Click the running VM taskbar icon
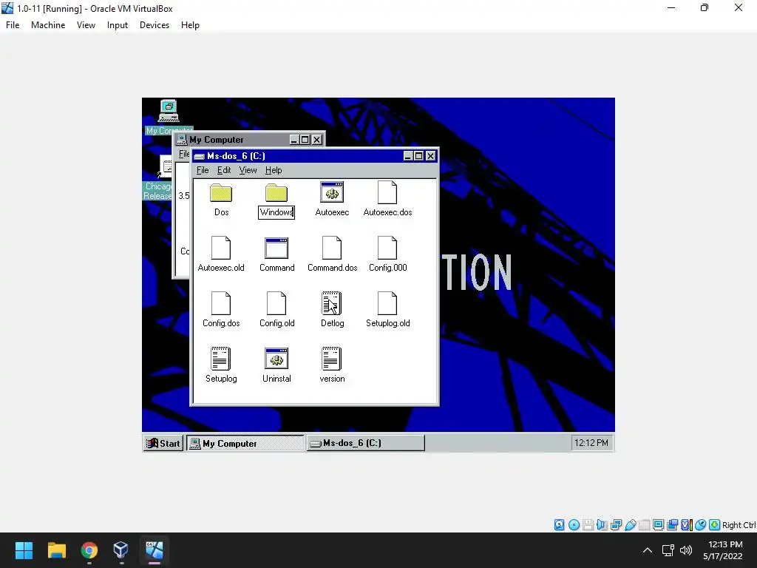The height and width of the screenshot is (568, 757). pos(154,550)
